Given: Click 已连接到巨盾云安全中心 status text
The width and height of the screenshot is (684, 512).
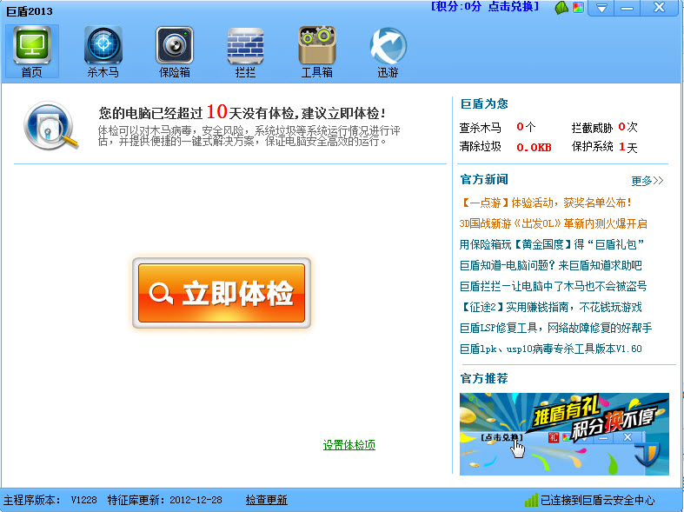Looking at the screenshot, I should pyautogui.click(x=597, y=500).
